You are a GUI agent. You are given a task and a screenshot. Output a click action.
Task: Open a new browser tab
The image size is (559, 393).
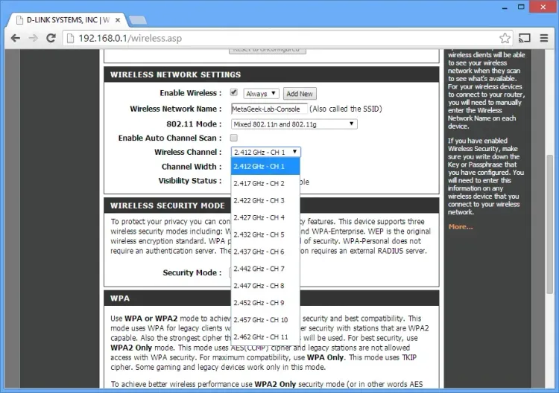[x=137, y=19]
